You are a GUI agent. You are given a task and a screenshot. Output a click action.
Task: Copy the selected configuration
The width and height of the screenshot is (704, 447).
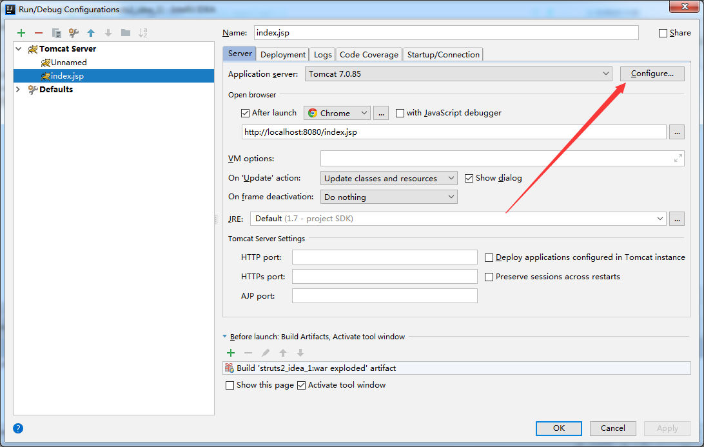click(56, 33)
